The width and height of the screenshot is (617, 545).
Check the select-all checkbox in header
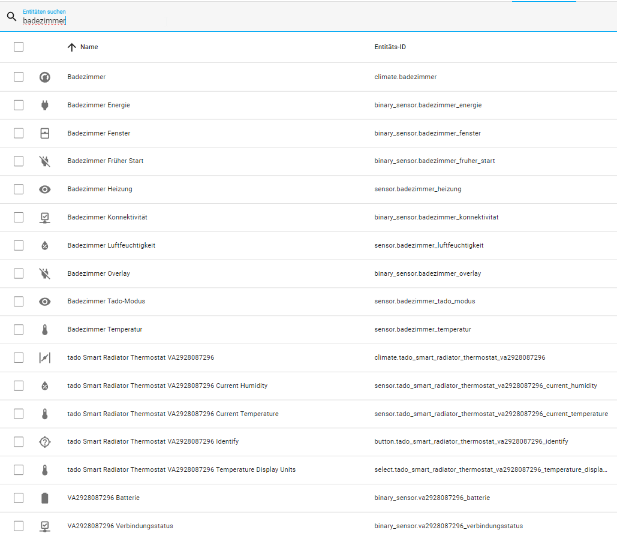click(x=19, y=47)
